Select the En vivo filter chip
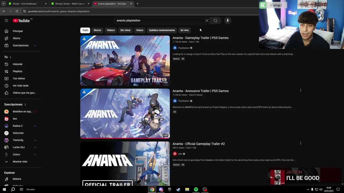The image size is (344, 193). click(185, 30)
